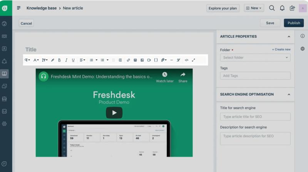This screenshot has width=308, height=172.
Task: Expand editor to fullscreen
Action: point(194,60)
